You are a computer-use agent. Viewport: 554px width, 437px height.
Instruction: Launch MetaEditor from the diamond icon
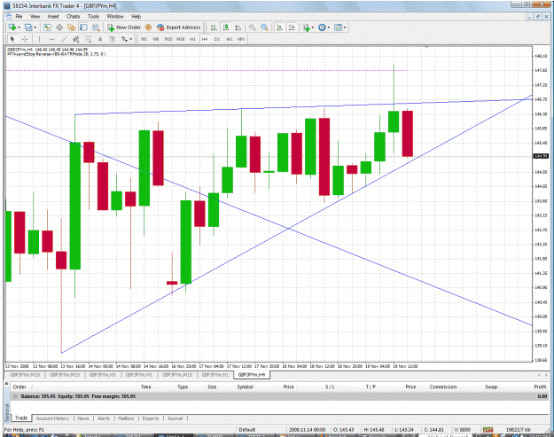pos(148,27)
